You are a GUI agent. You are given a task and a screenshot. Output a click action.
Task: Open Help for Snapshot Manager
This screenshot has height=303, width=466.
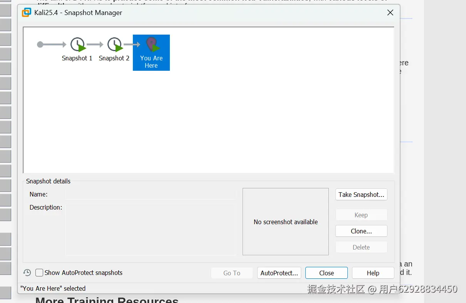tap(372, 273)
